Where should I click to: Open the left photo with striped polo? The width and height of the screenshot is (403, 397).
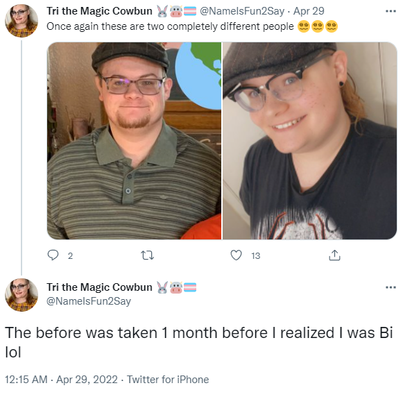coord(134,141)
